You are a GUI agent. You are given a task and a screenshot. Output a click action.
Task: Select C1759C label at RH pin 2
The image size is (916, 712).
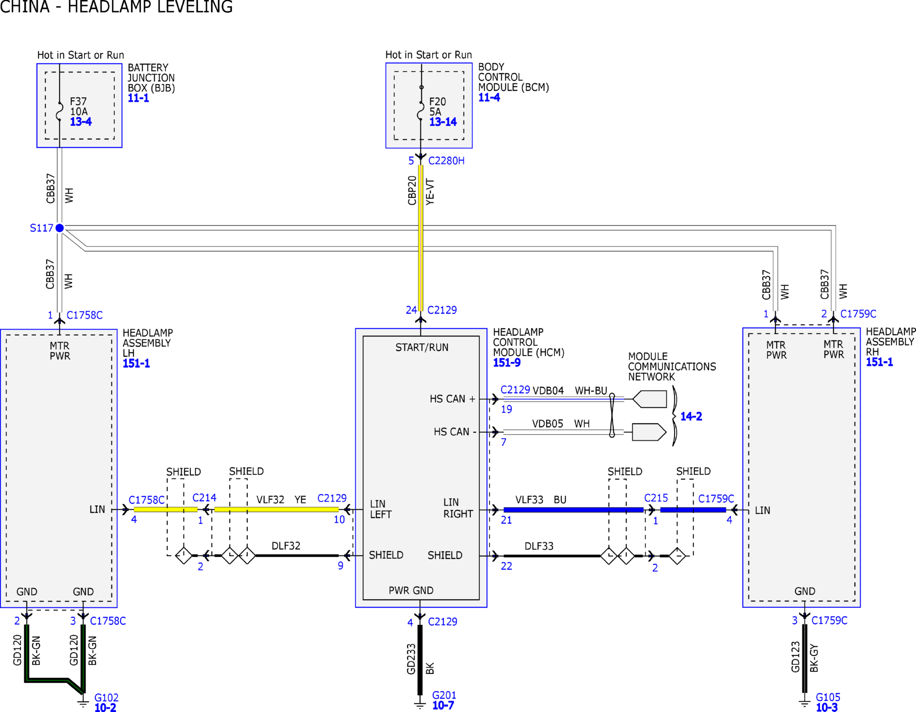point(858,314)
